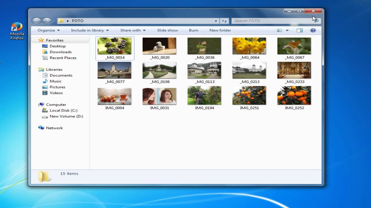Select the portrait photo IMG_0031
The image size is (371, 208).
point(159,96)
